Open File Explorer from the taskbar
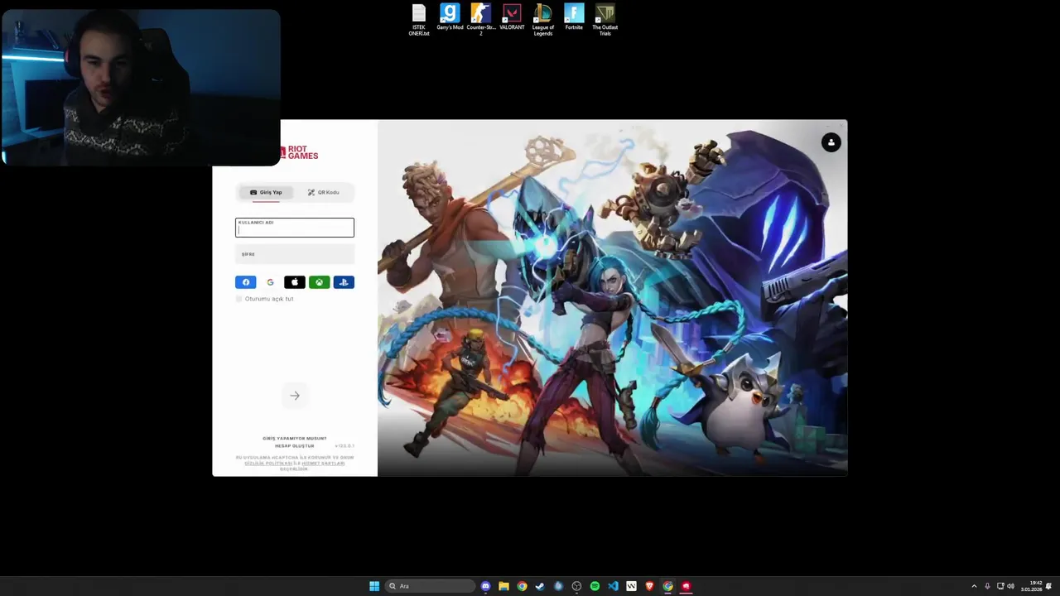Screen dimensions: 1060x596 coord(503,586)
